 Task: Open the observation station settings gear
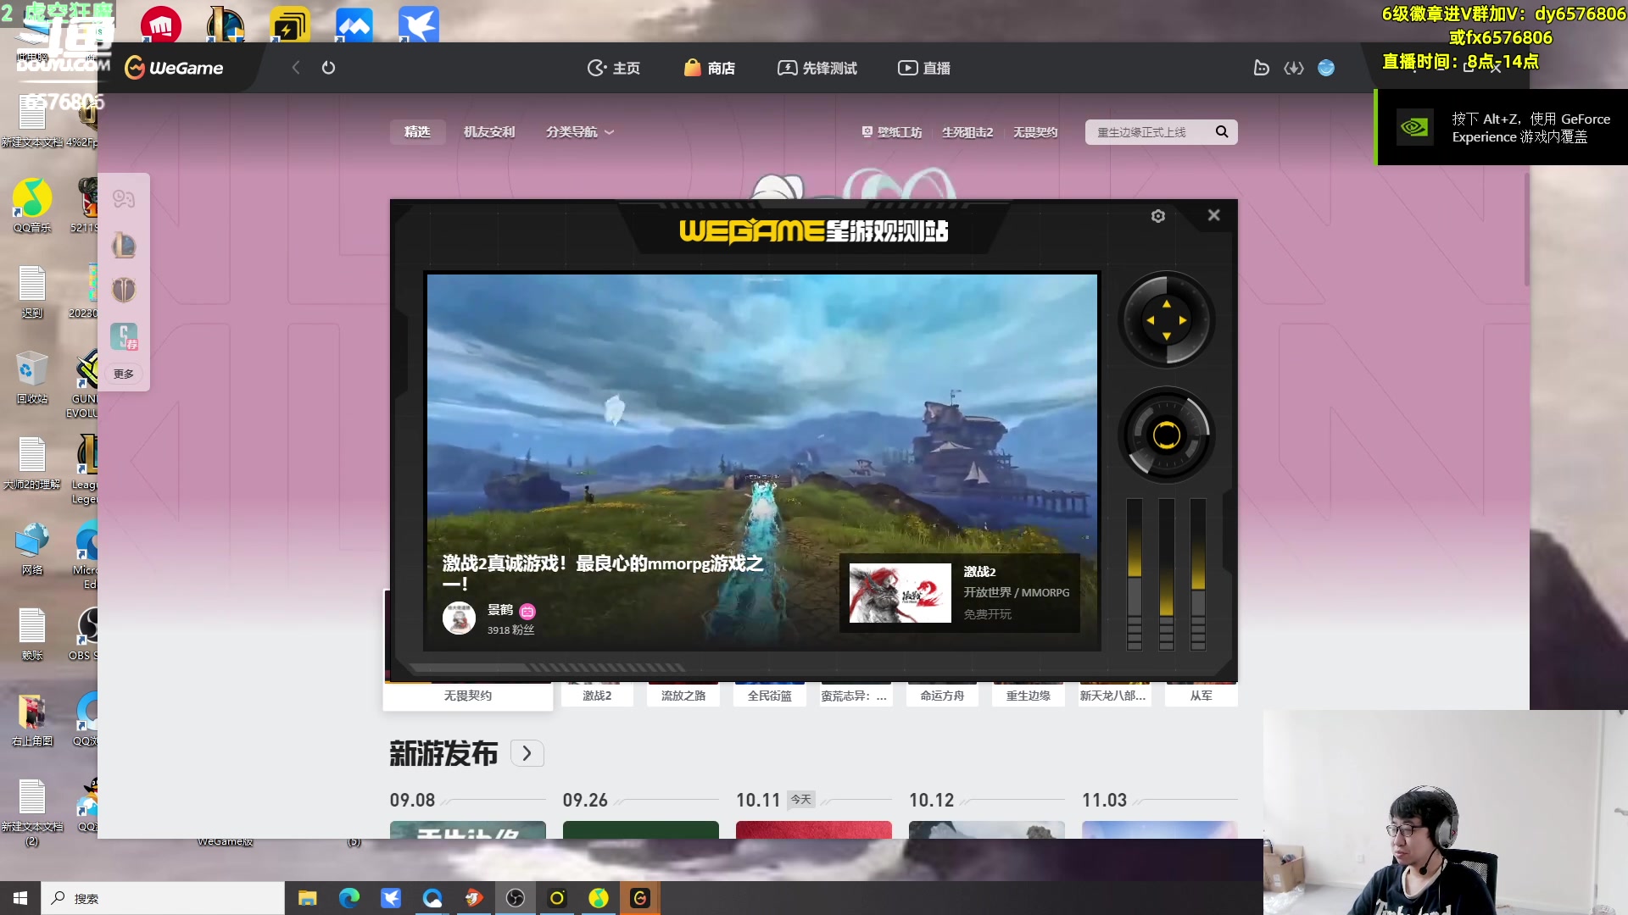point(1158,216)
